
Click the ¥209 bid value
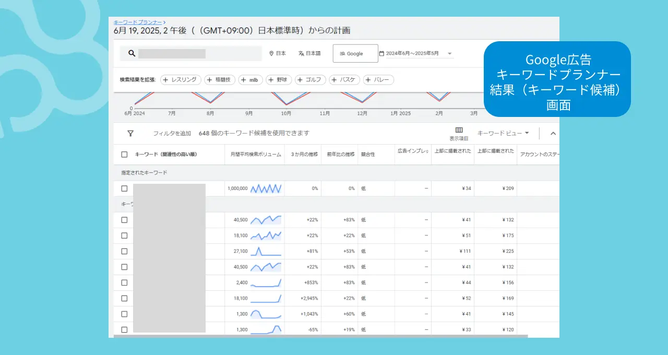pos(508,188)
